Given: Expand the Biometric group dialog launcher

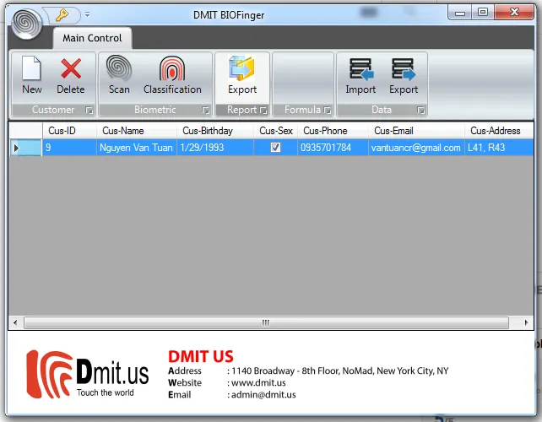Looking at the screenshot, I should point(206,111).
